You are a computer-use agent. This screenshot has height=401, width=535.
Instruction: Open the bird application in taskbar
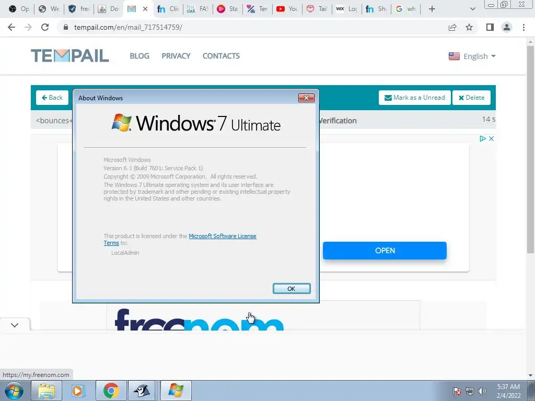point(142,391)
